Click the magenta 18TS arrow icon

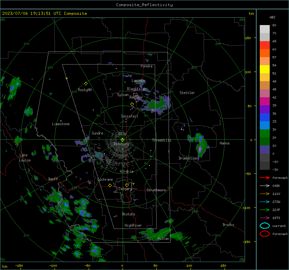[265, 218]
